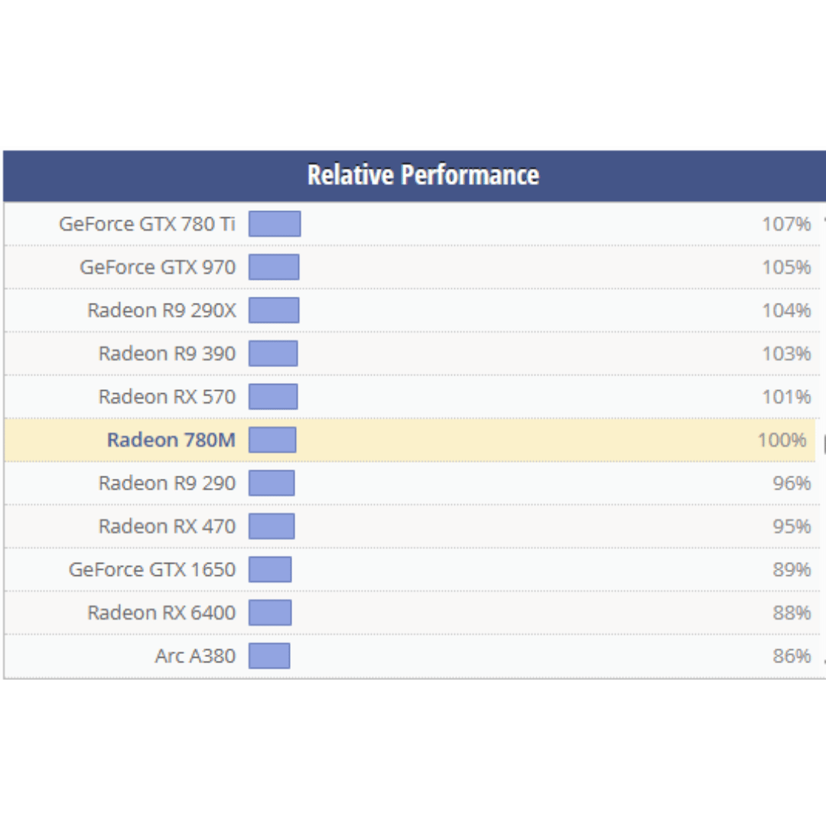
Task: Click the Radeon RX 570 name
Action: (x=167, y=397)
